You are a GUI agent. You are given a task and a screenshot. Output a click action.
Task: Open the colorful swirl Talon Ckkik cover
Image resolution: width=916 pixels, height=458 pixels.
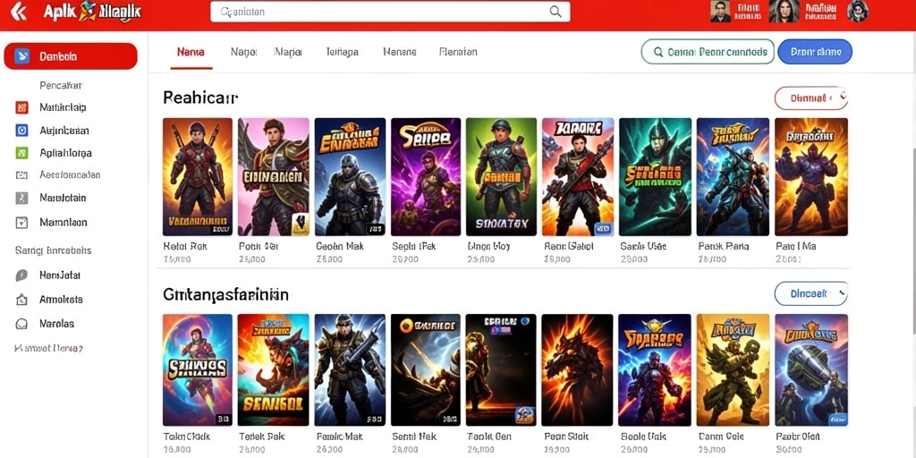[x=198, y=369]
